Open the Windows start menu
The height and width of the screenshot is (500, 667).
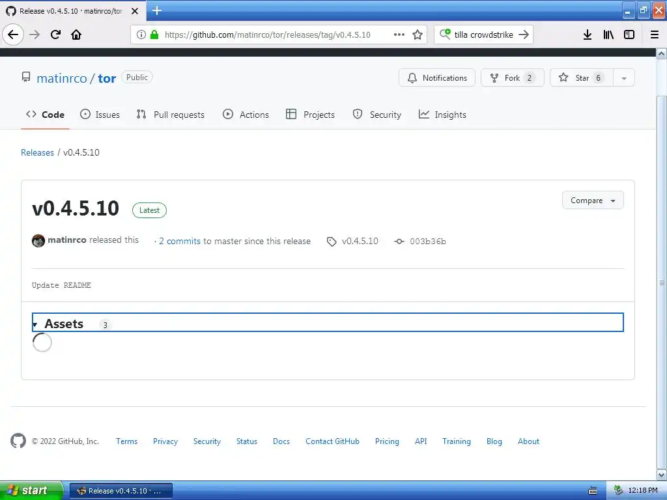click(x=31, y=491)
